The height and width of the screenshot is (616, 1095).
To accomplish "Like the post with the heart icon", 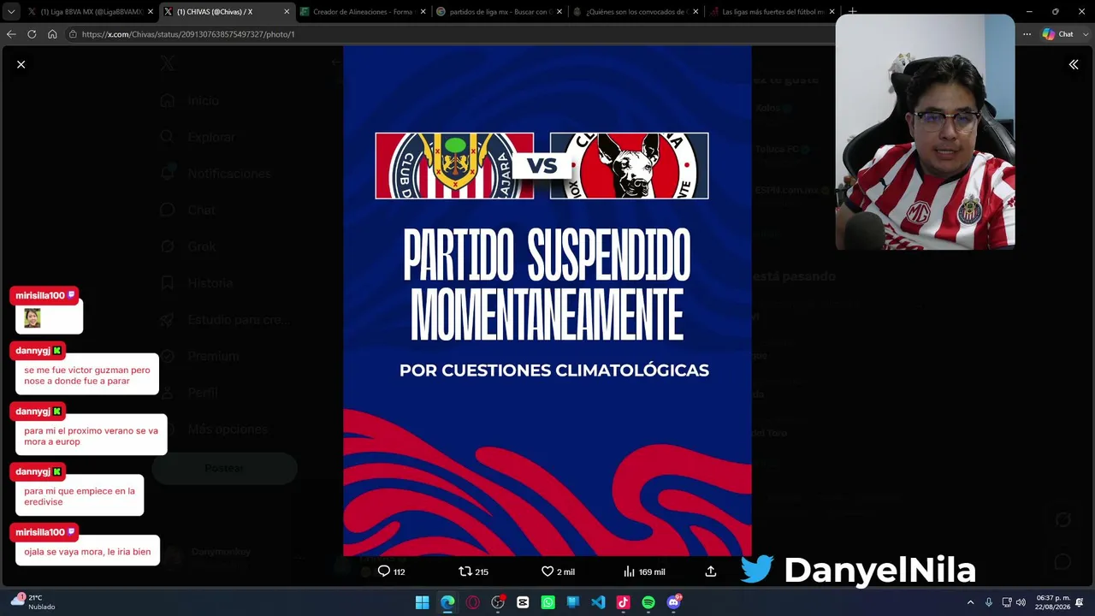I will pyautogui.click(x=558, y=572).
